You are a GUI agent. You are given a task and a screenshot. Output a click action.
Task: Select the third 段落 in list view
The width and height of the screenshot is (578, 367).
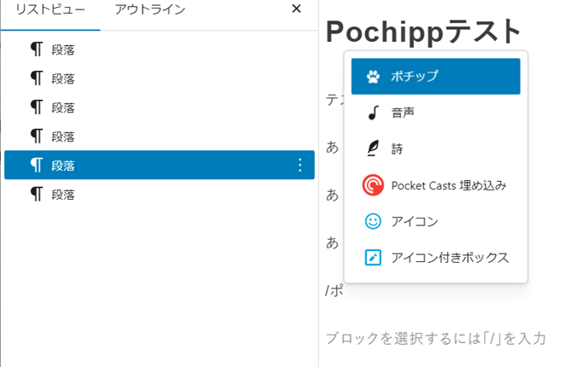click(x=63, y=108)
